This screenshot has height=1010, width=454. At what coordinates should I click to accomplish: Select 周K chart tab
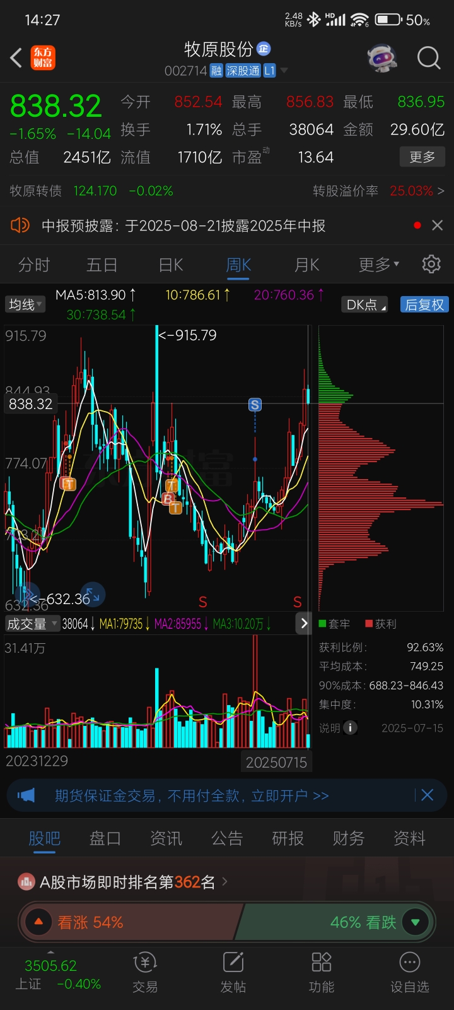239,264
